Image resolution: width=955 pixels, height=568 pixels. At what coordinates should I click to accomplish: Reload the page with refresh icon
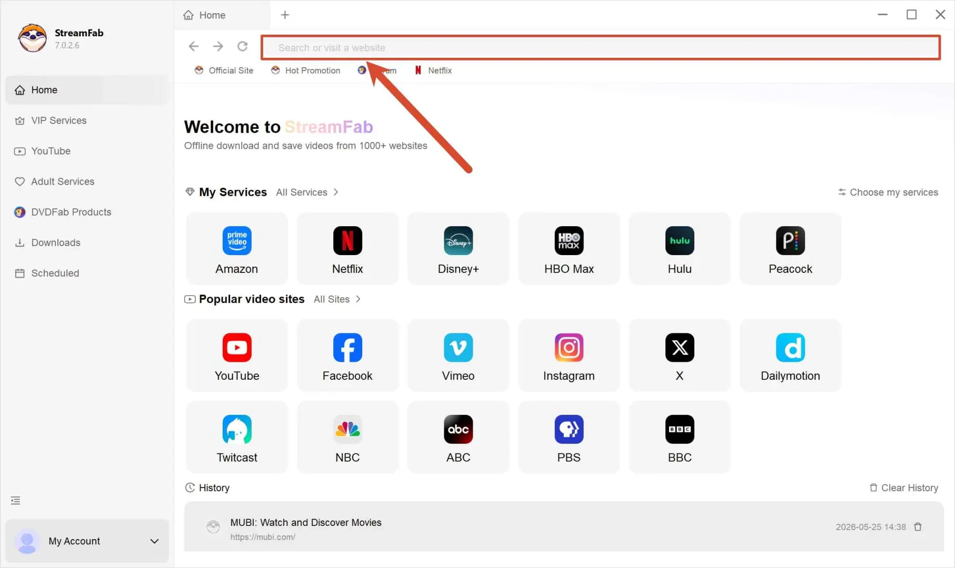pyautogui.click(x=242, y=46)
